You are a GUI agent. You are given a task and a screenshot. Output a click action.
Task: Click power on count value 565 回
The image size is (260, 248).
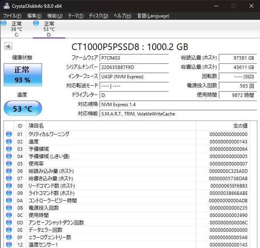[238, 86]
